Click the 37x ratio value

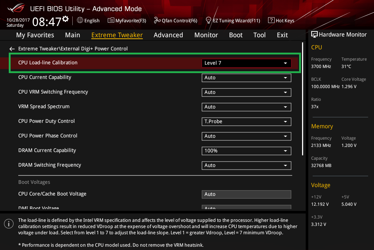(314, 107)
